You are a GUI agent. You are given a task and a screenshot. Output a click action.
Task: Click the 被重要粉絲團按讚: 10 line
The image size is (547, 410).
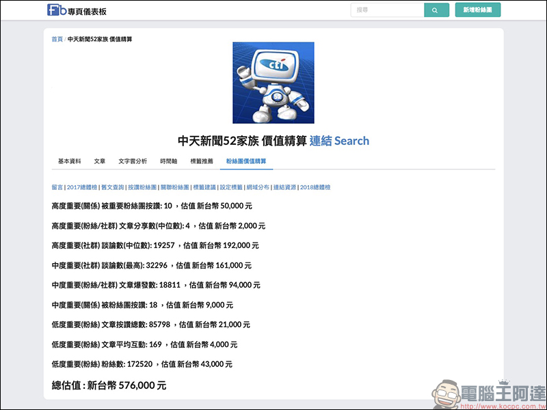pyautogui.click(x=152, y=206)
